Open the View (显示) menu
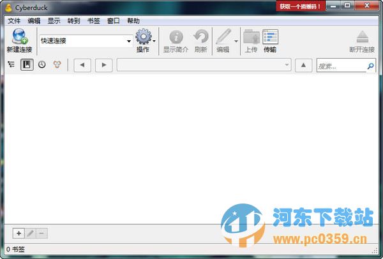Screen dimensions: 383x259 point(54,21)
